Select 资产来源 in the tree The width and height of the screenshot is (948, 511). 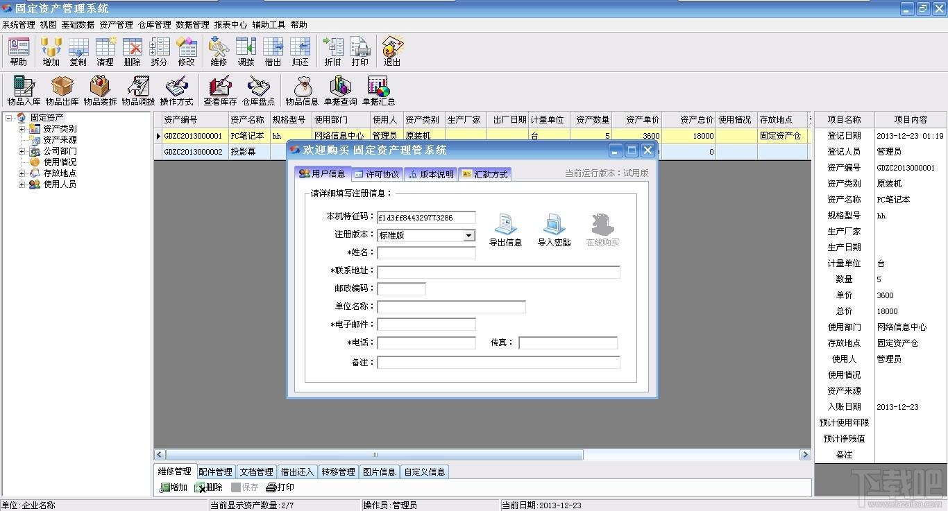[60, 140]
